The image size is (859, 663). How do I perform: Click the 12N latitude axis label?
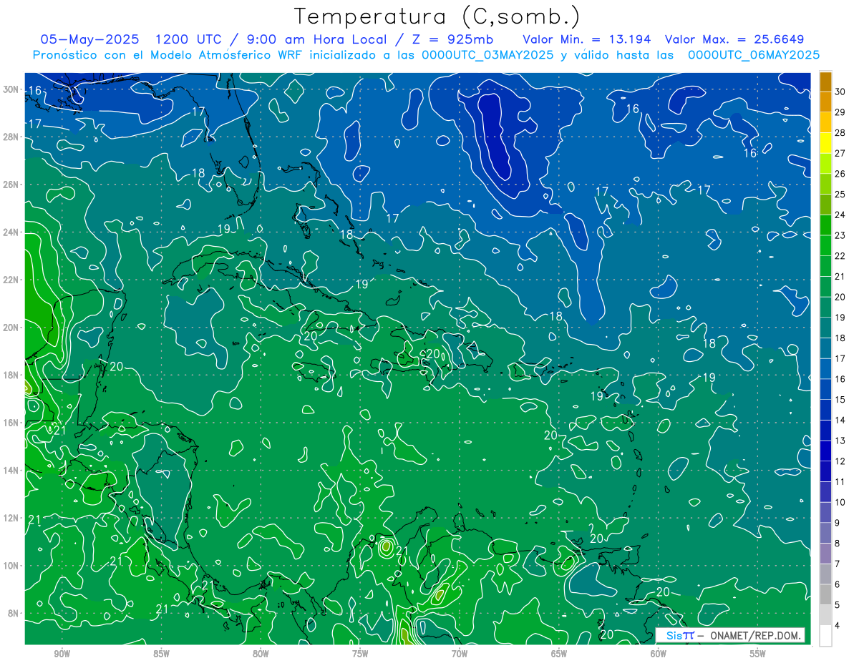[x=11, y=518]
